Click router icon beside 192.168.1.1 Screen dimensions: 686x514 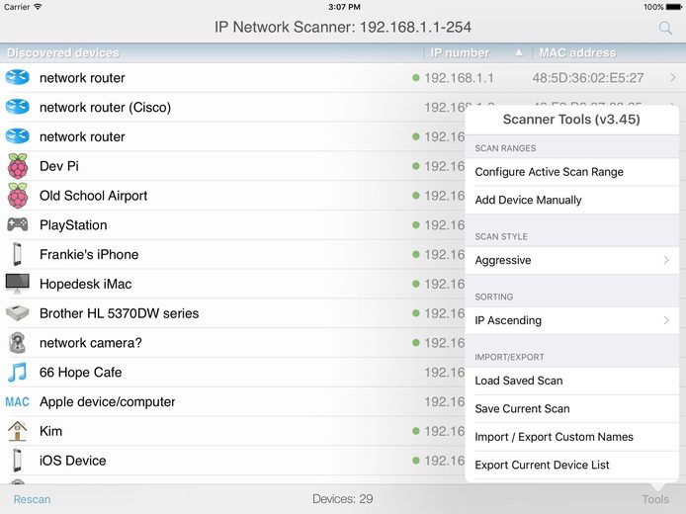[18, 77]
